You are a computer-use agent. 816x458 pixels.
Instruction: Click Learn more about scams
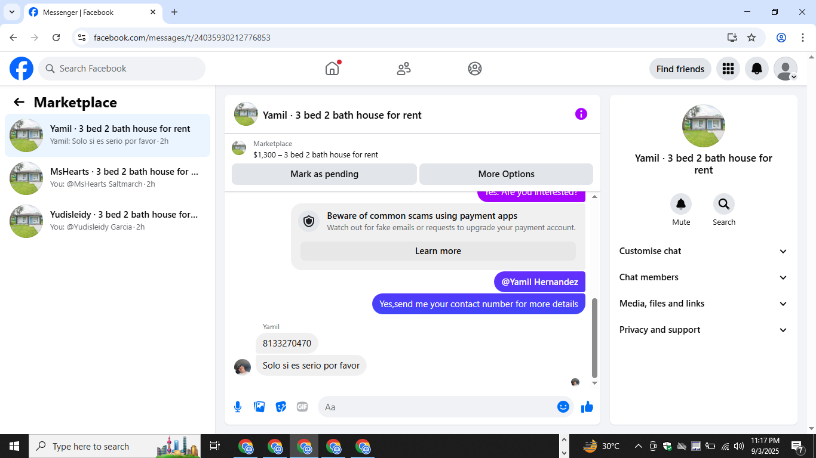pos(438,251)
